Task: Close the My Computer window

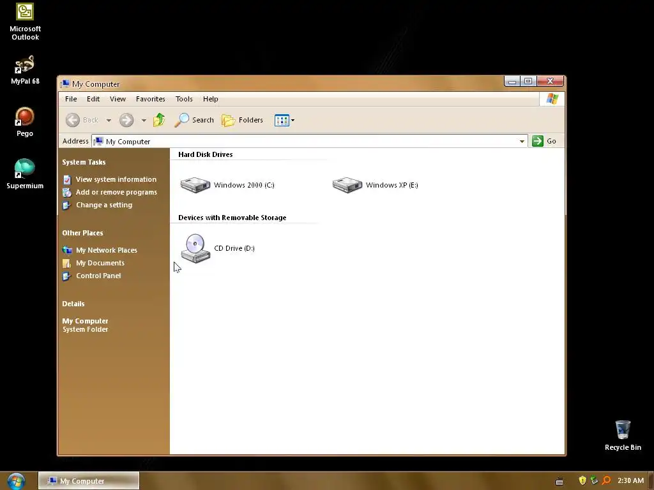Action: (x=551, y=81)
